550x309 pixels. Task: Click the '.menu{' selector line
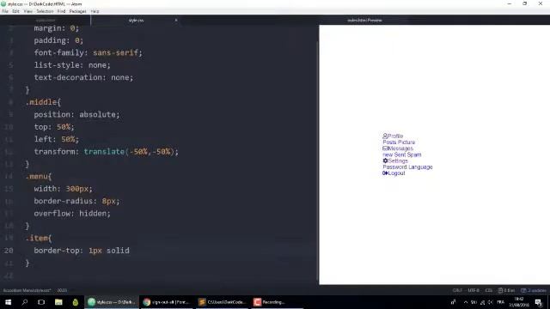39,176
